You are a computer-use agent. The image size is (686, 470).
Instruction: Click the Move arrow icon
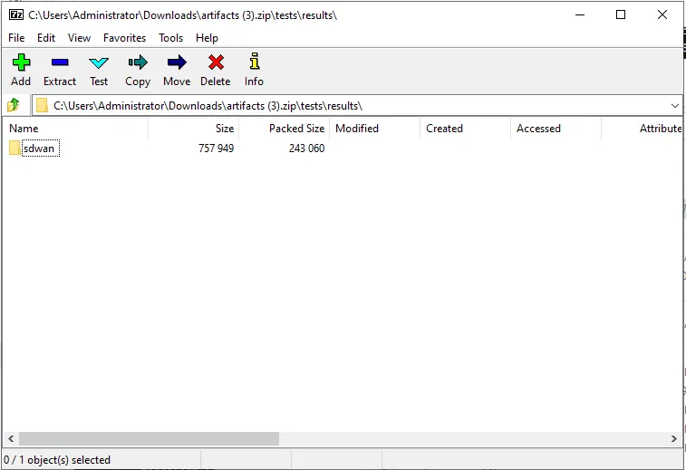(x=177, y=63)
